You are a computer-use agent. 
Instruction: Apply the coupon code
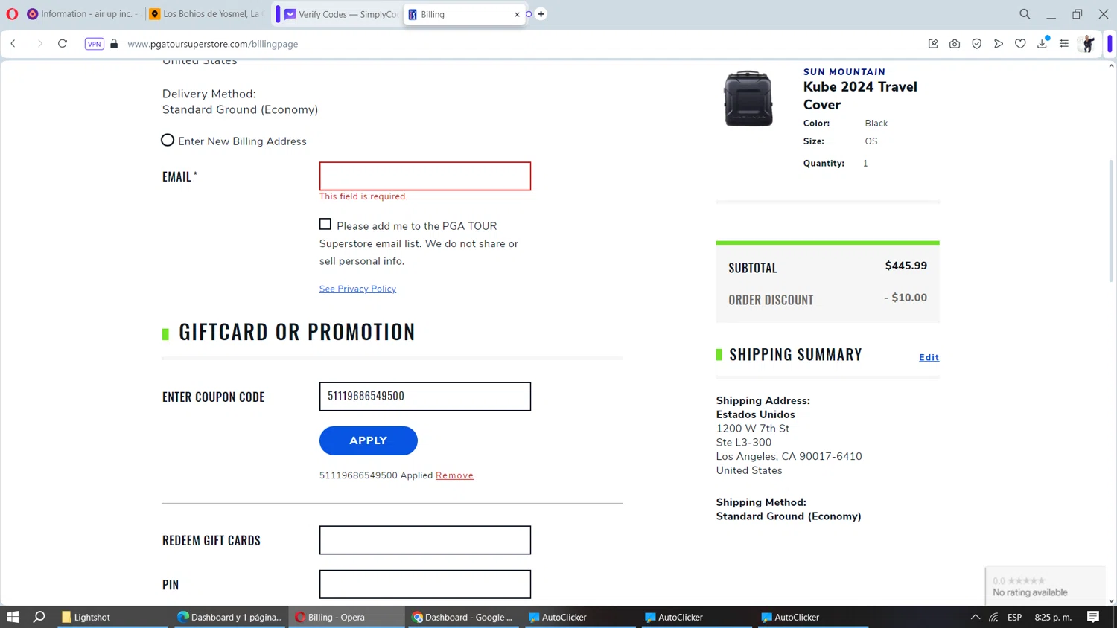point(369,440)
